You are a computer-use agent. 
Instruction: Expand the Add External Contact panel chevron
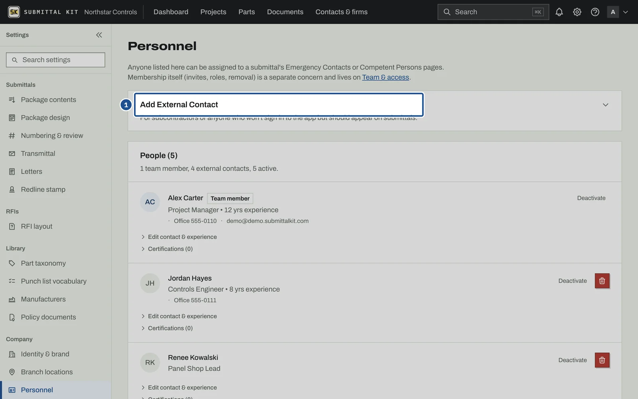pos(605,105)
